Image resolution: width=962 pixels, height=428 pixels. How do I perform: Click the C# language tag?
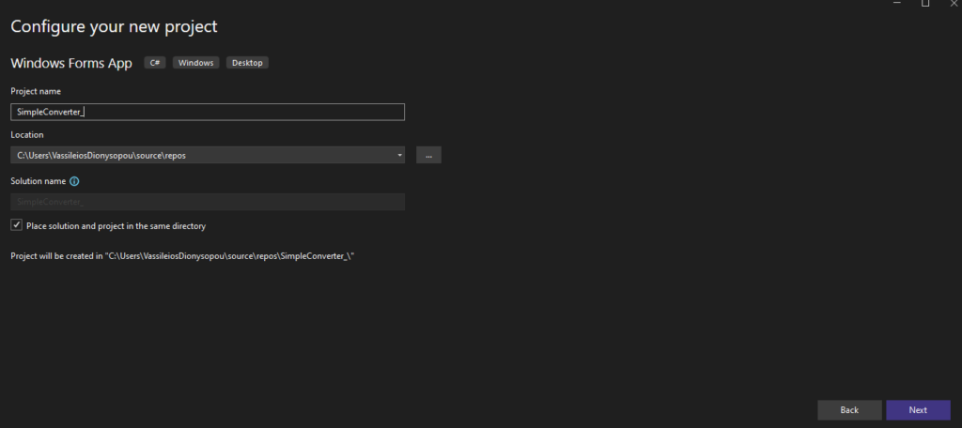[x=155, y=63]
